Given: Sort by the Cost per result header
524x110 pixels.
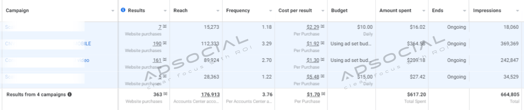Looking at the screenshot, I should (295, 11).
